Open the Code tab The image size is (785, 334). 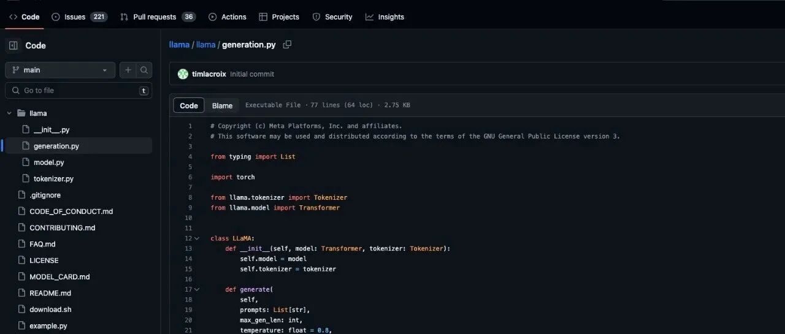click(x=25, y=17)
